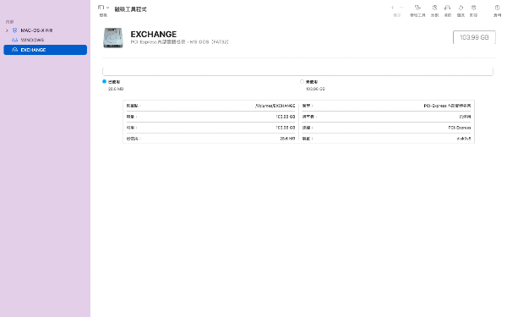Viewport: 507px width, 317px height.
Task: Click the WINDOWS volume icon in sidebar
Action: (x=14, y=40)
